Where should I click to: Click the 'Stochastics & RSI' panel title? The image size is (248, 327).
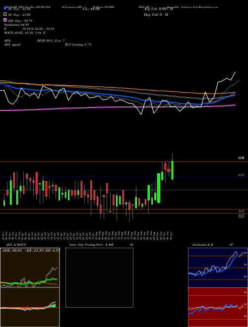212,245
